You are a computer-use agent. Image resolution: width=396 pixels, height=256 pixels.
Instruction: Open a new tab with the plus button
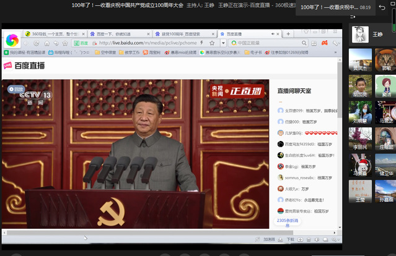[288, 34]
